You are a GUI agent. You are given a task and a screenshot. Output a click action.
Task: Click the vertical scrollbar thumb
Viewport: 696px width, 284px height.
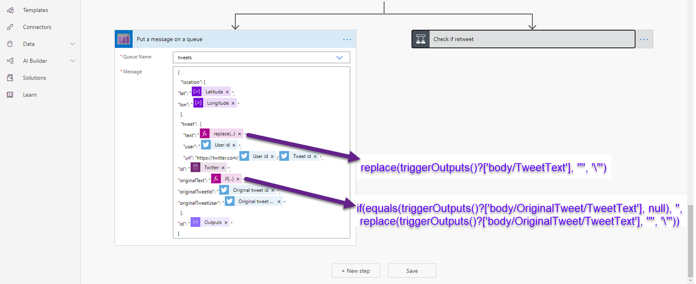[x=691, y=241]
